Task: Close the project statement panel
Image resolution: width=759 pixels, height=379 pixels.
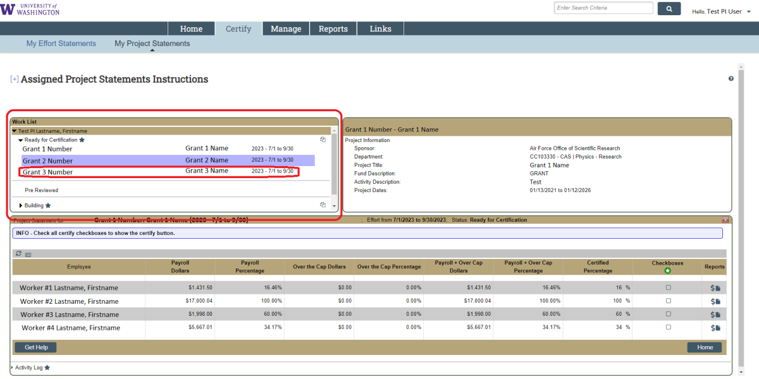Action: [x=725, y=220]
